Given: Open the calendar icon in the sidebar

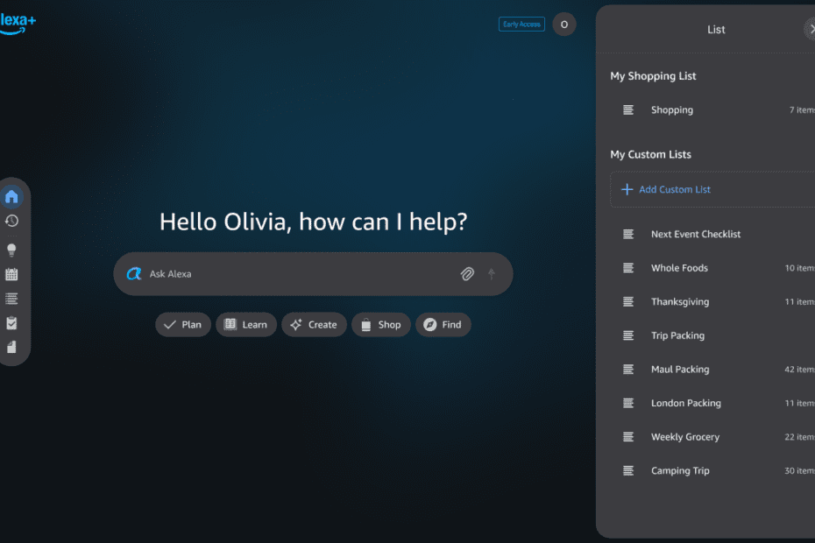Looking at the screenshot, I should 11,274.
